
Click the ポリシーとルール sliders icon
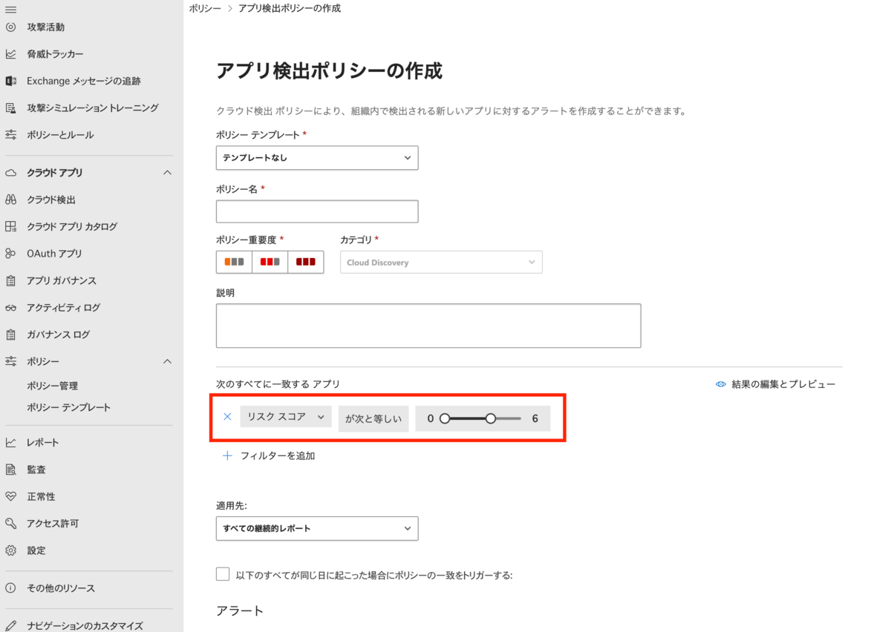pyautogui.click(x=10, y=135)
